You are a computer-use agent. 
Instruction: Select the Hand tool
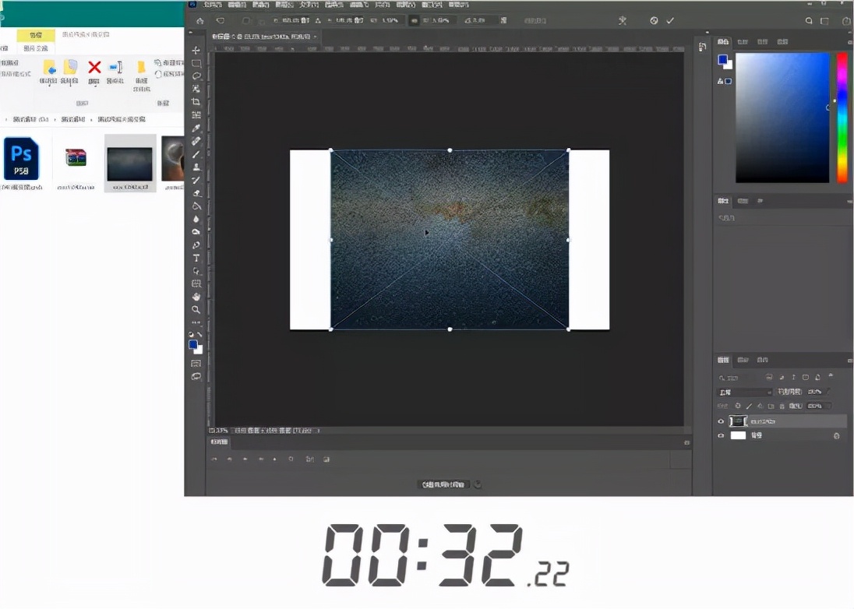coord(196,297)
